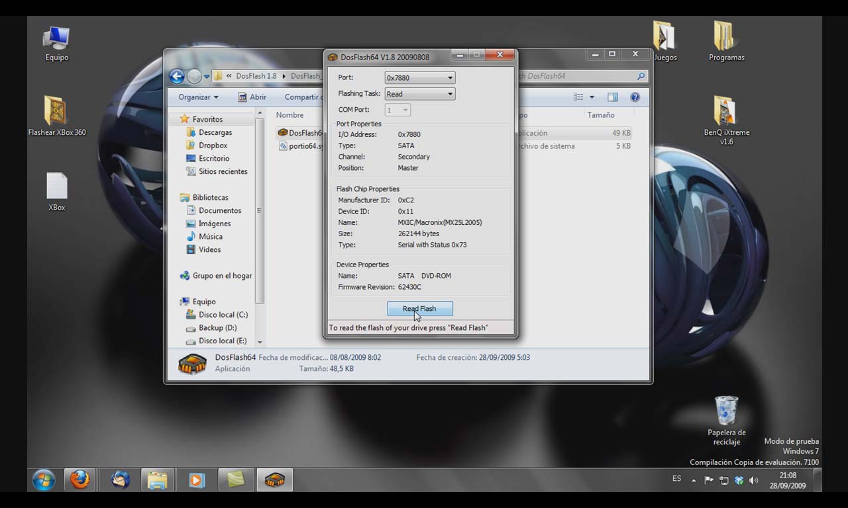Screen dimensions: 848x508
Task: Open Dropbox in the navigation pane
Action: coord(213,146)
